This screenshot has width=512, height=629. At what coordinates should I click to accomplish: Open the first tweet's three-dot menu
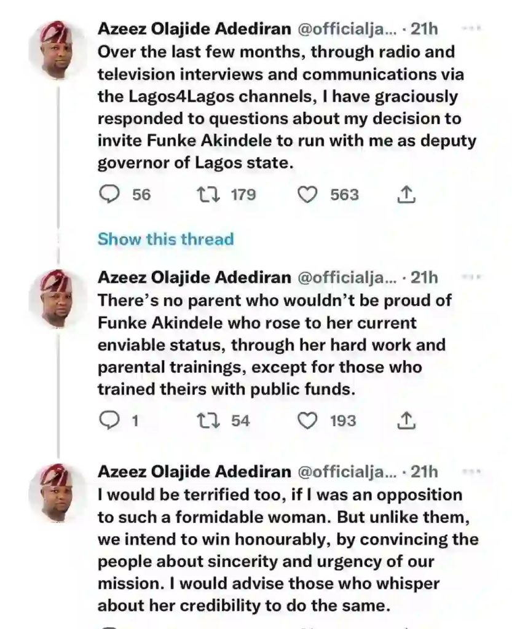point(471,28)
